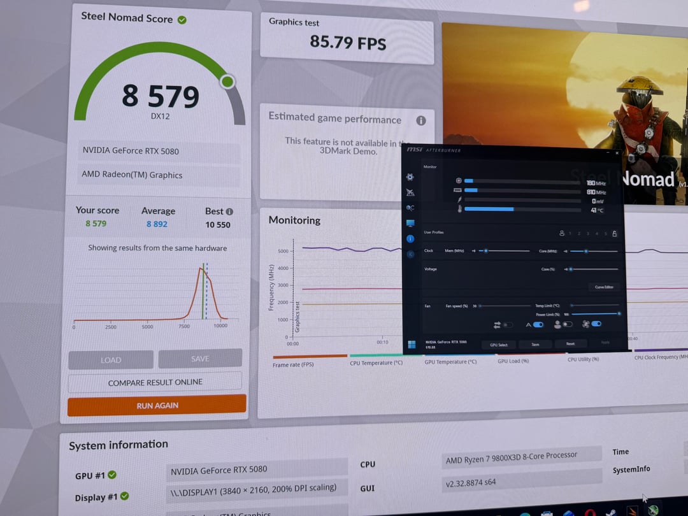Click the Reset button in Afterburner
The image size is (688, 516).
tap(570, 343)
